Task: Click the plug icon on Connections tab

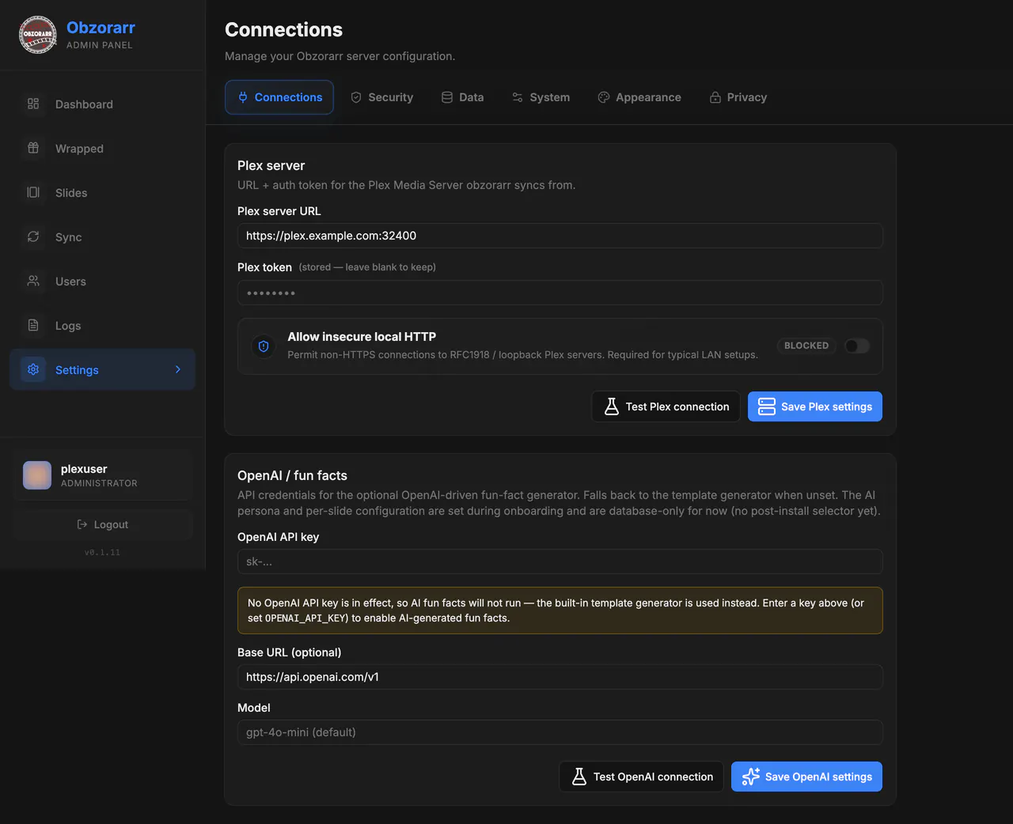Action: click(243, 97)
